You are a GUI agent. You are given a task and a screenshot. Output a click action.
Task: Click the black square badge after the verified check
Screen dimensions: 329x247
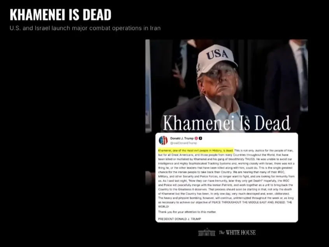tap(200, 138)
